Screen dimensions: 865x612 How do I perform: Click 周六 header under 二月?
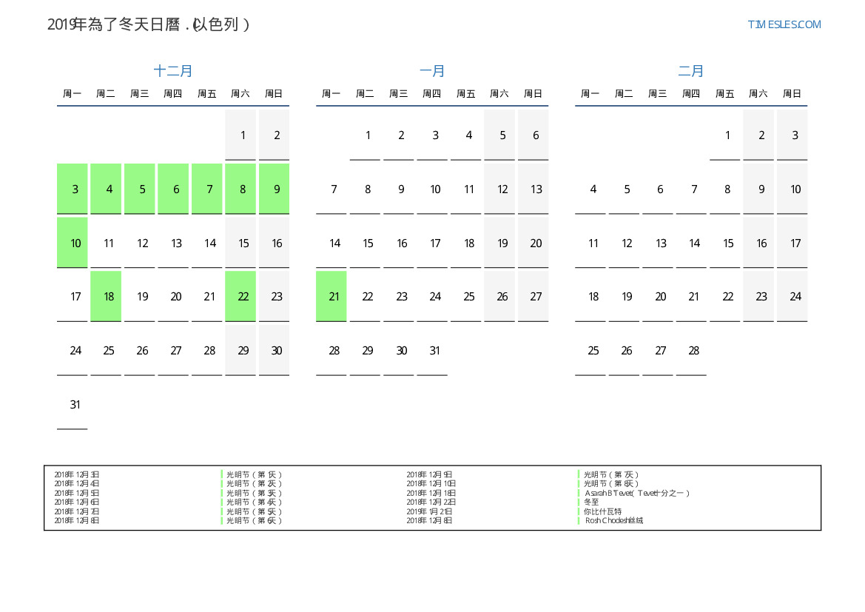tap(758, 94)
